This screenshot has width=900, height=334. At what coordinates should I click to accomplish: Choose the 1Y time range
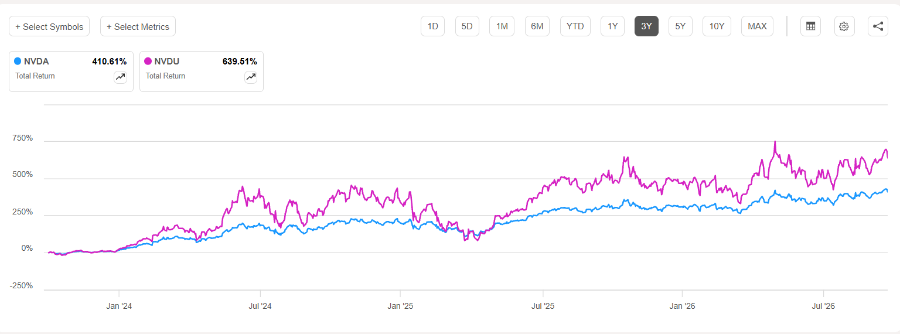612,26
